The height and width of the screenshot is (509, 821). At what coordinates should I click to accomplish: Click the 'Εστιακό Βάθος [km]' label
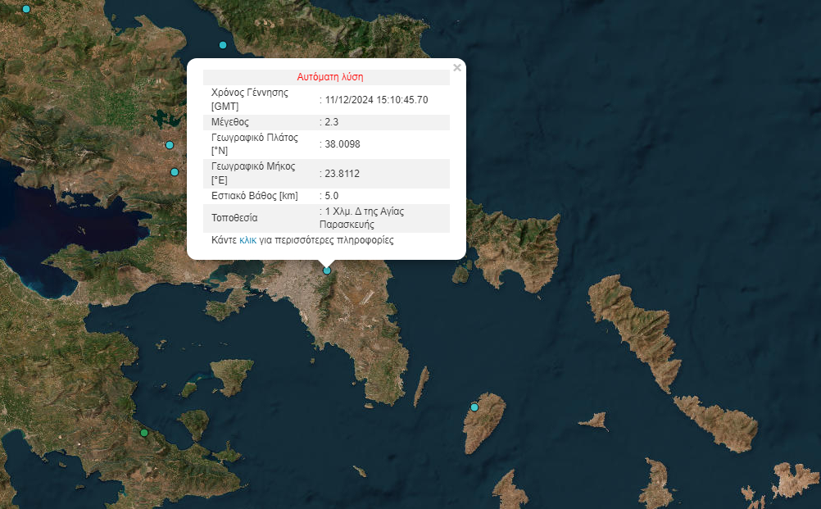tap(255, 196)
